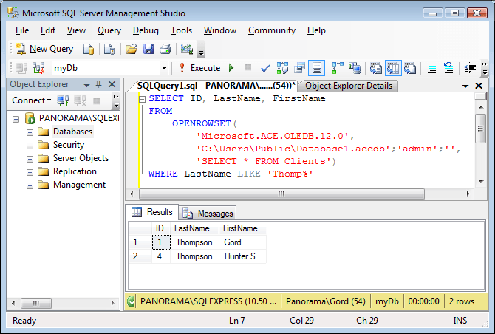Click the Print icon in the toolbar
Screen dimensions: 495x334
point(165,49)
